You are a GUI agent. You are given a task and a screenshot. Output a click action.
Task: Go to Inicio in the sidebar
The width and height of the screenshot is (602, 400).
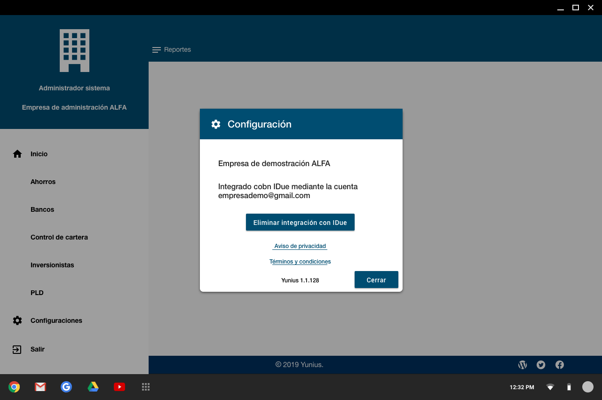click(x=39, y=154)
